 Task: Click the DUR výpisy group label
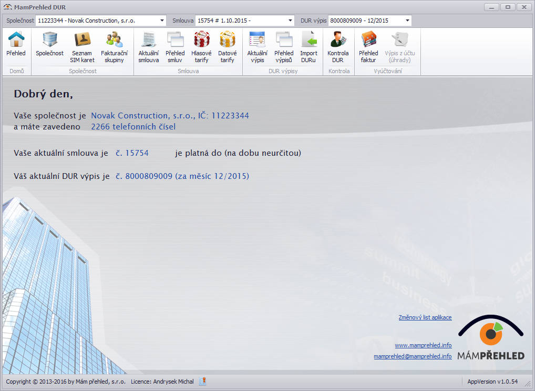click(283, 71)
